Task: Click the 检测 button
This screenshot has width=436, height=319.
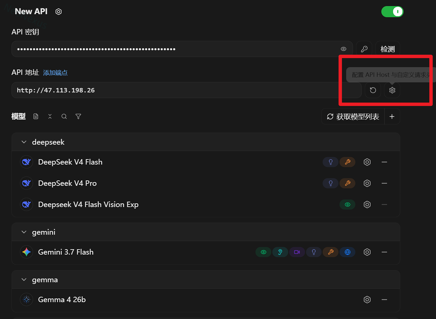Action: [x=387, y=49]
